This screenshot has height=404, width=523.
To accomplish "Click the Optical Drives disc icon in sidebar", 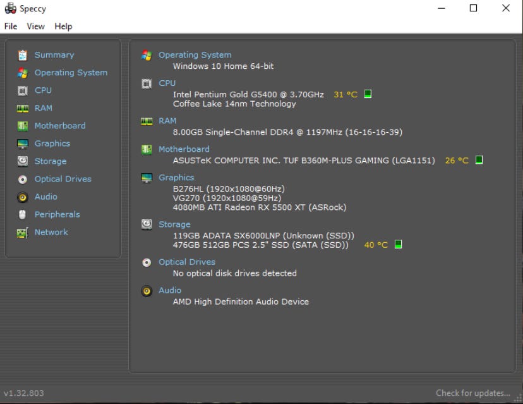I will pos(22,180).
